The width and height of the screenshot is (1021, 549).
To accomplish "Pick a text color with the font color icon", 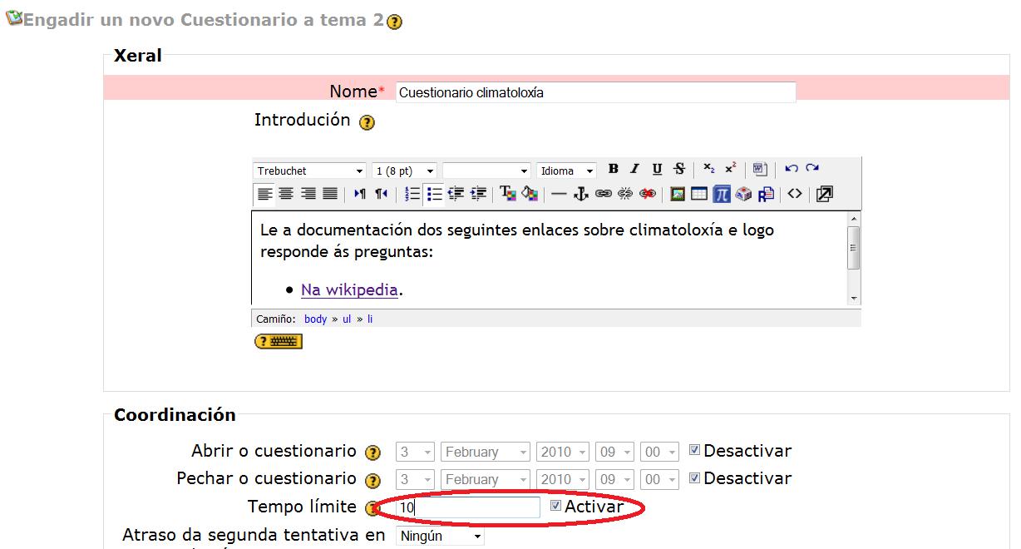I will coord(507,194).
